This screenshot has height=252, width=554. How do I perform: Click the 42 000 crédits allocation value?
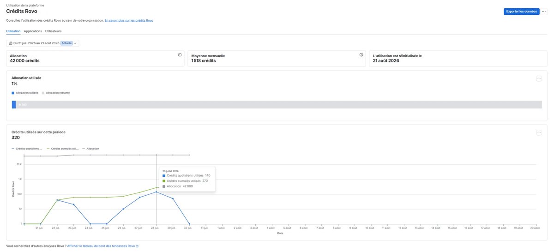click(x=24, y=60)
